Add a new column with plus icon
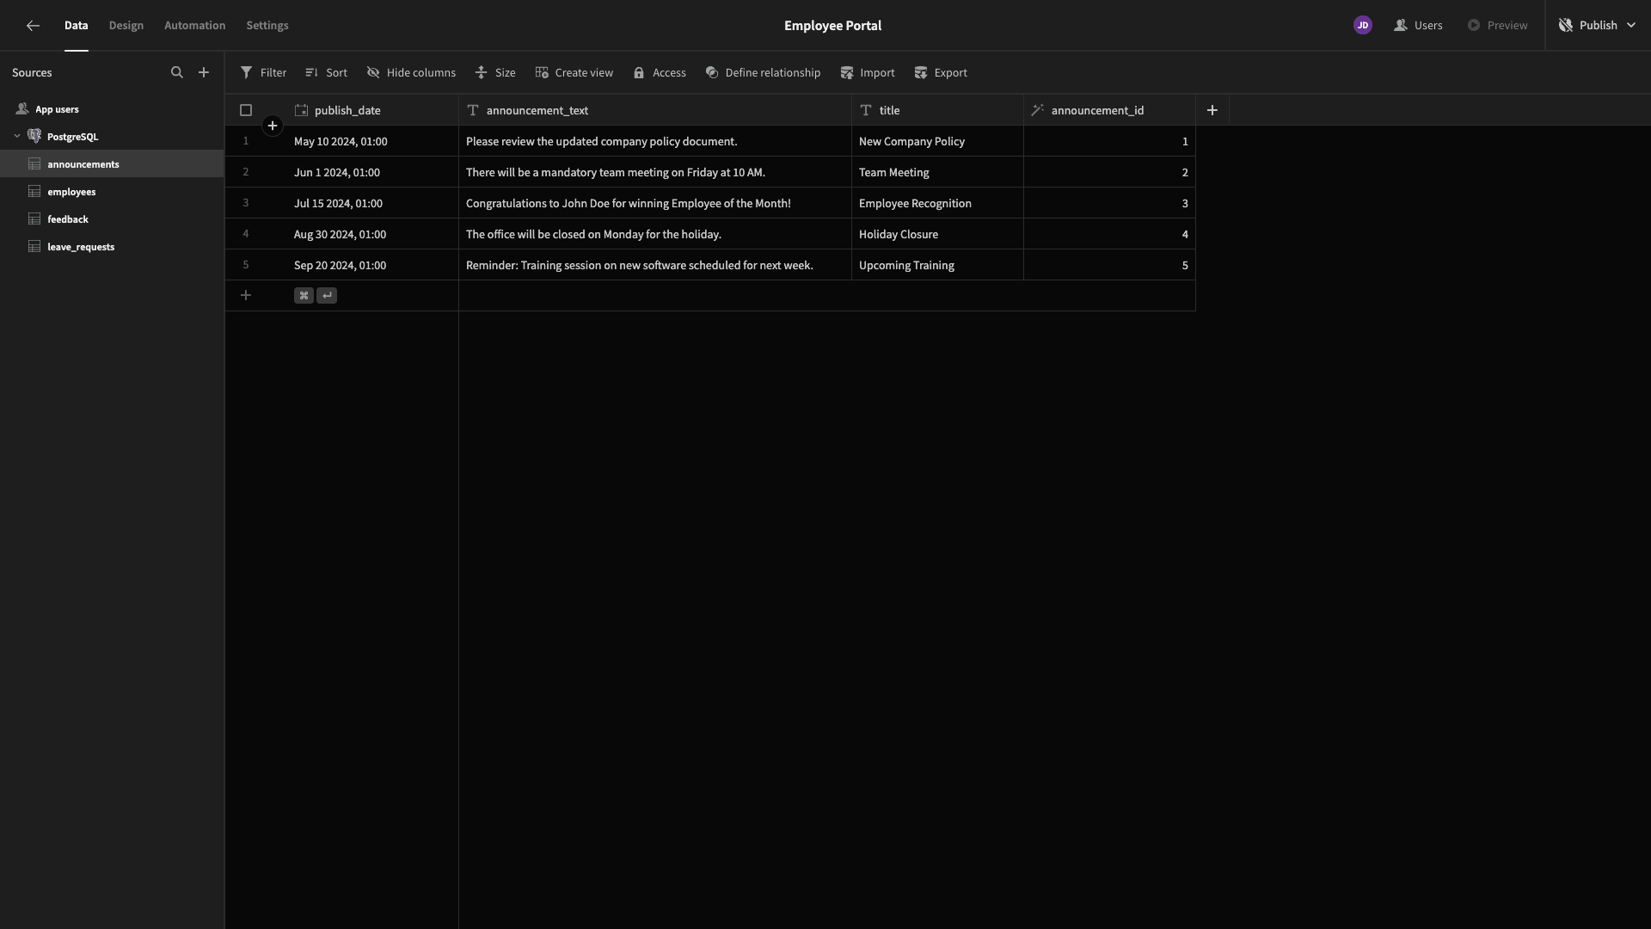Image resolution: width=1651 pixels, height=929 pixels. click(1212, 110)
